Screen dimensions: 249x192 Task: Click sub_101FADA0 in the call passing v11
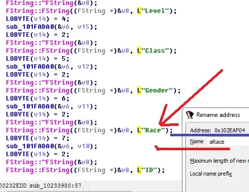coord(30,106)
